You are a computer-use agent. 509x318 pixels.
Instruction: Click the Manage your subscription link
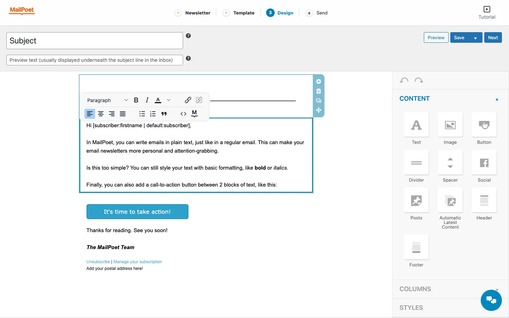click(138, 262)
